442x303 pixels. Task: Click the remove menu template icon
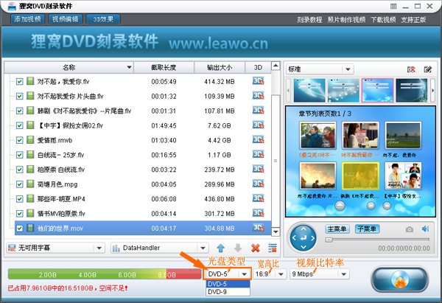pyautogui.click(x=411, y=69)
